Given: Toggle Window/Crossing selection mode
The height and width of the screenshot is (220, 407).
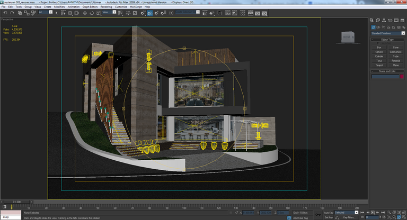Looking at the screenshot, I should 76,13.
